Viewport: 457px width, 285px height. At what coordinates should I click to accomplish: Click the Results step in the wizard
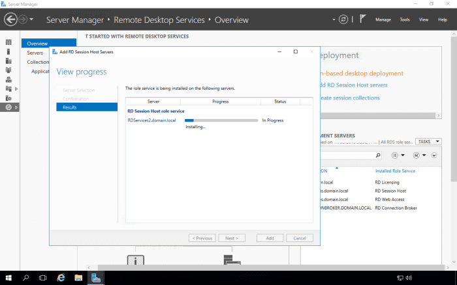pyautogui.click(x=87, y=107)
